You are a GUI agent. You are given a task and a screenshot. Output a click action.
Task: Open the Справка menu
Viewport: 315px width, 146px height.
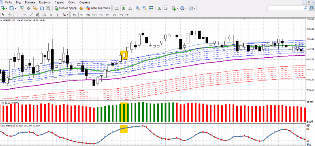pyautogui.click(x=85, y=2)
